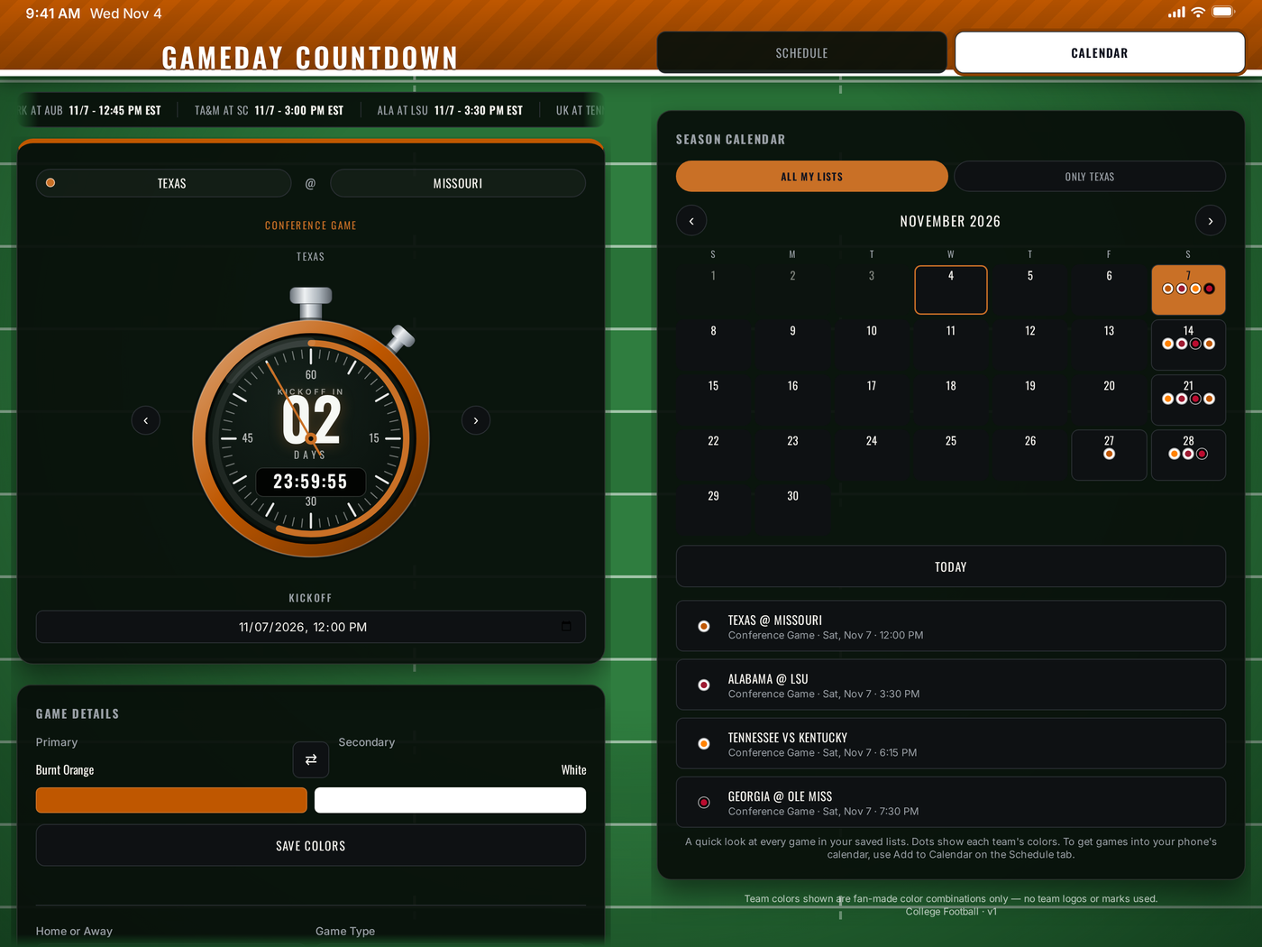Image resolution: width=1262 pixels, height=947 pixels.
Task: Open kickoff date picker calendar icon
Action: [x=566, y=627]
